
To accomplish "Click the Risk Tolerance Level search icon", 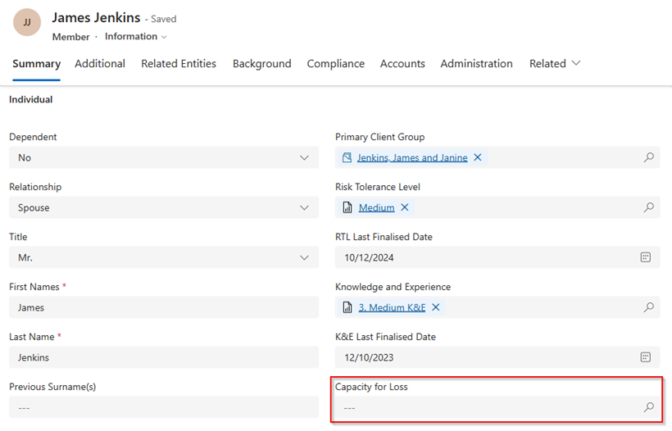I will (648, 207).
